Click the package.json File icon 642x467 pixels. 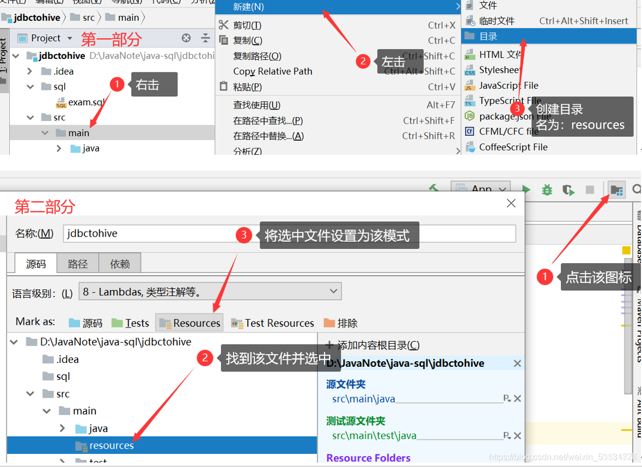coord(469,116)
